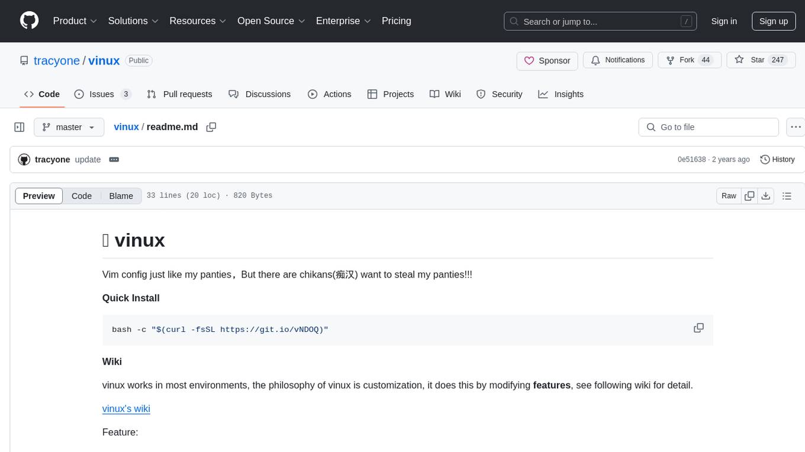Image resolution: width=805 pixels, height=452 pixels.
Task: Expand the Open Source menu
Action: (271, 21)
